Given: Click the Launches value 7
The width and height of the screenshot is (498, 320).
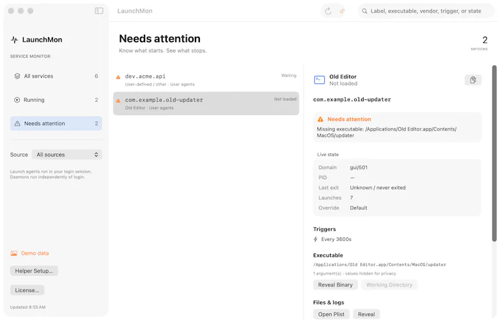Looking at the screenshot, I should pos(352,198).
